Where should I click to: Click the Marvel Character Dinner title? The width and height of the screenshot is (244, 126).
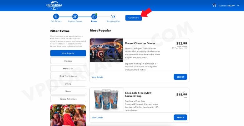coord(140,43)
